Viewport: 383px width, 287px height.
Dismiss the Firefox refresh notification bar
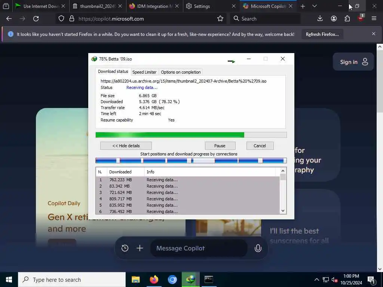pyautogui.click(x=374, y=34)
